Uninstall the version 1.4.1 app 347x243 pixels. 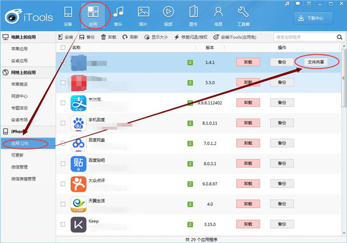(248, 62)
